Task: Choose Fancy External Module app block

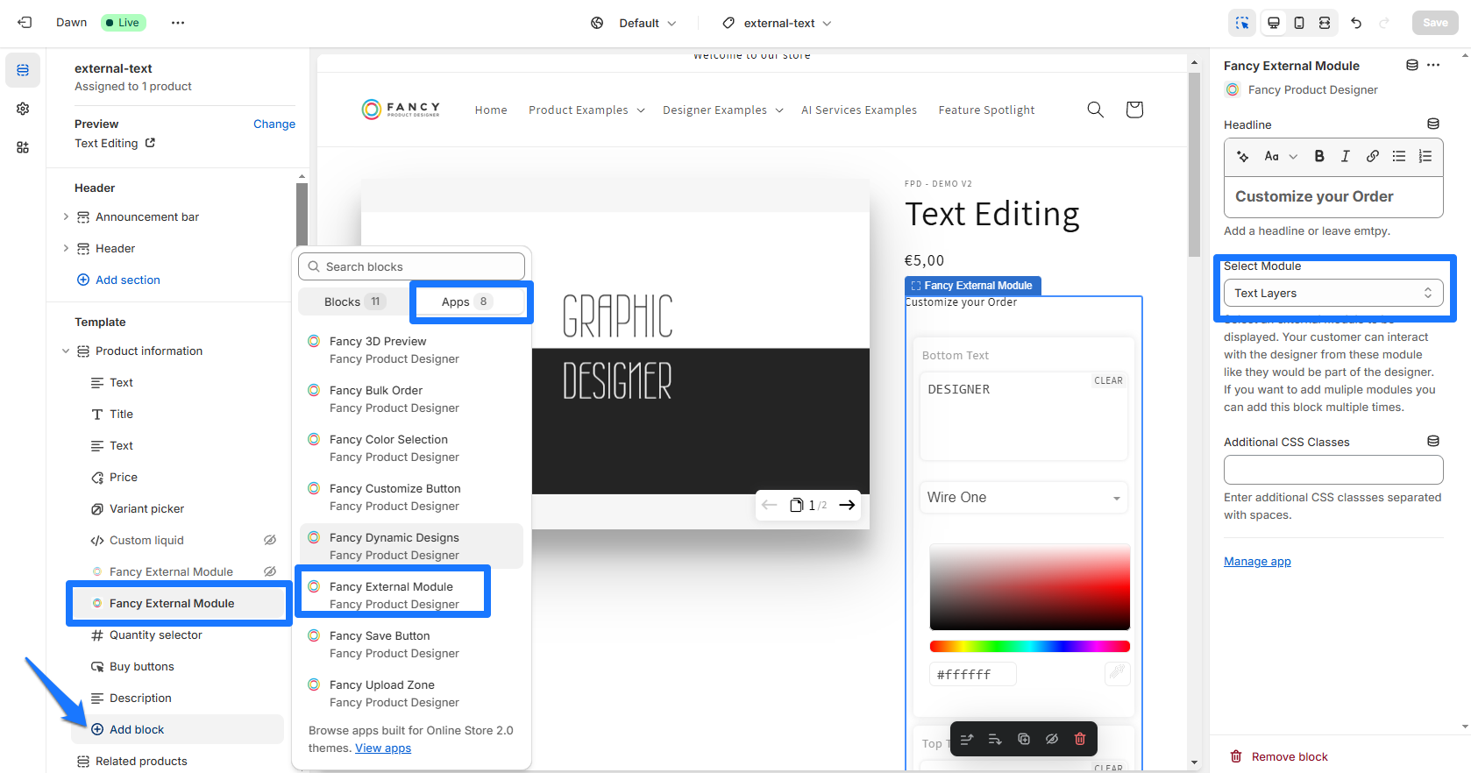Action: click(x=411, y=595)
